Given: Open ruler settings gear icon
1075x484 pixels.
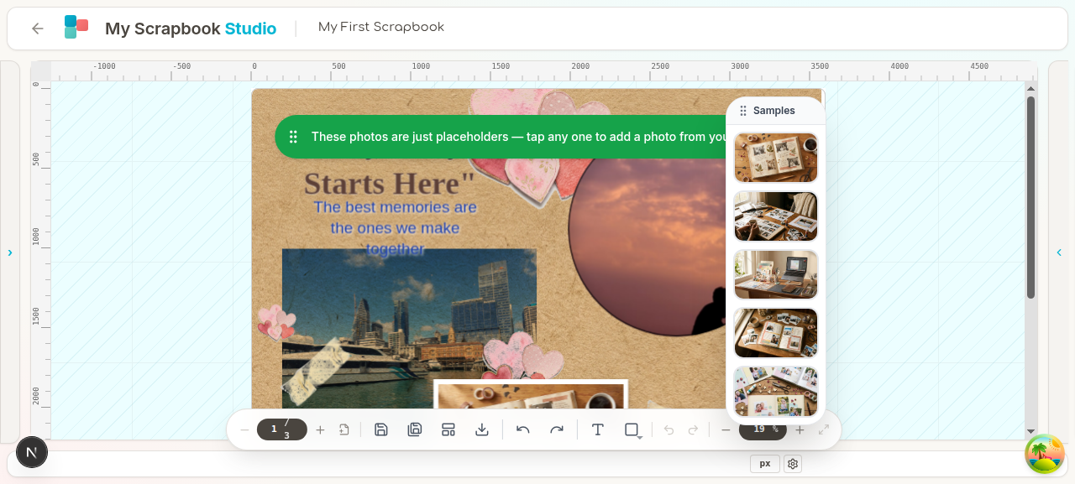Looking at the screenshot, I should pos(793,463).
